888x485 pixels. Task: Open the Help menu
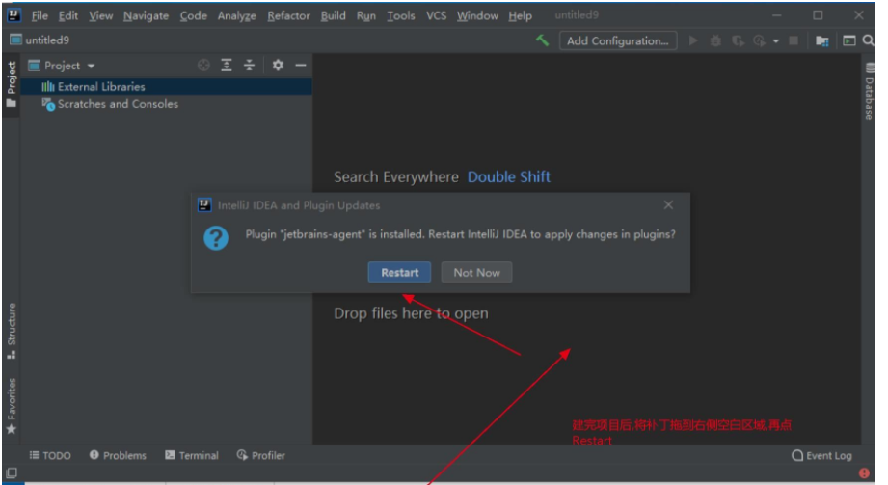(x=520, y=15)
